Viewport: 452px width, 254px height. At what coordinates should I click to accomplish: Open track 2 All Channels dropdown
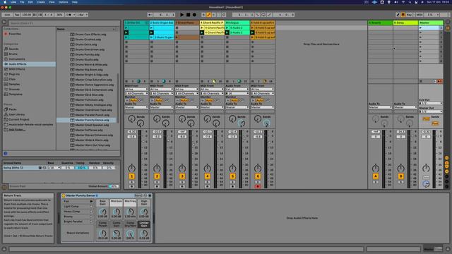[x=162, y=93]
